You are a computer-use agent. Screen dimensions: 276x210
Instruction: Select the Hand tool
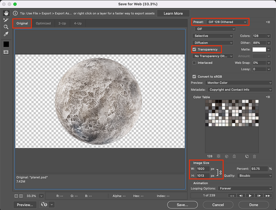click(6, 13)
